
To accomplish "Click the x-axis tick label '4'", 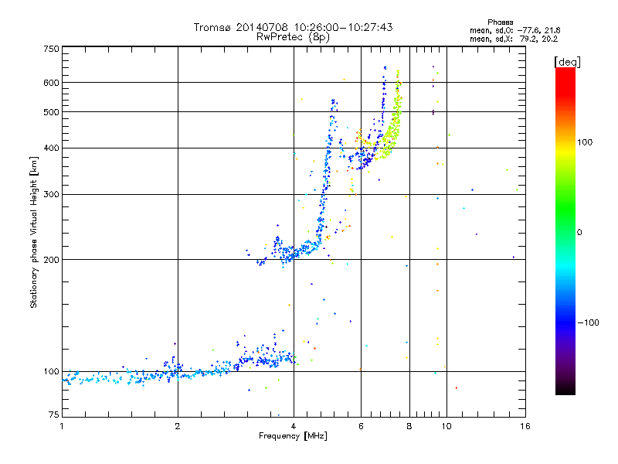I will (x=294, y=426).
